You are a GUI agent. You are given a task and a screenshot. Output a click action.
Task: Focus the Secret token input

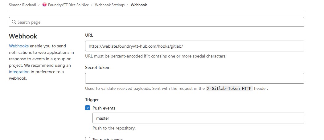pos(195,78)
